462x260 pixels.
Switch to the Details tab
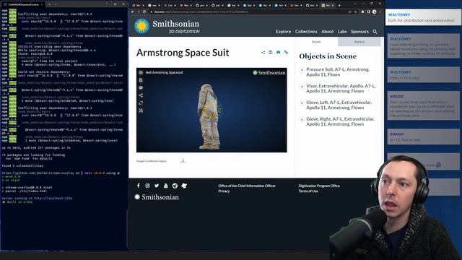316,42
